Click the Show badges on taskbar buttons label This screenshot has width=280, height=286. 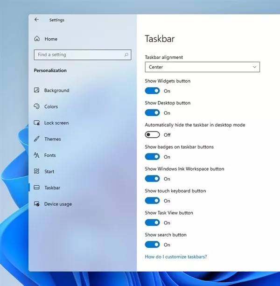tap(179, 147)
